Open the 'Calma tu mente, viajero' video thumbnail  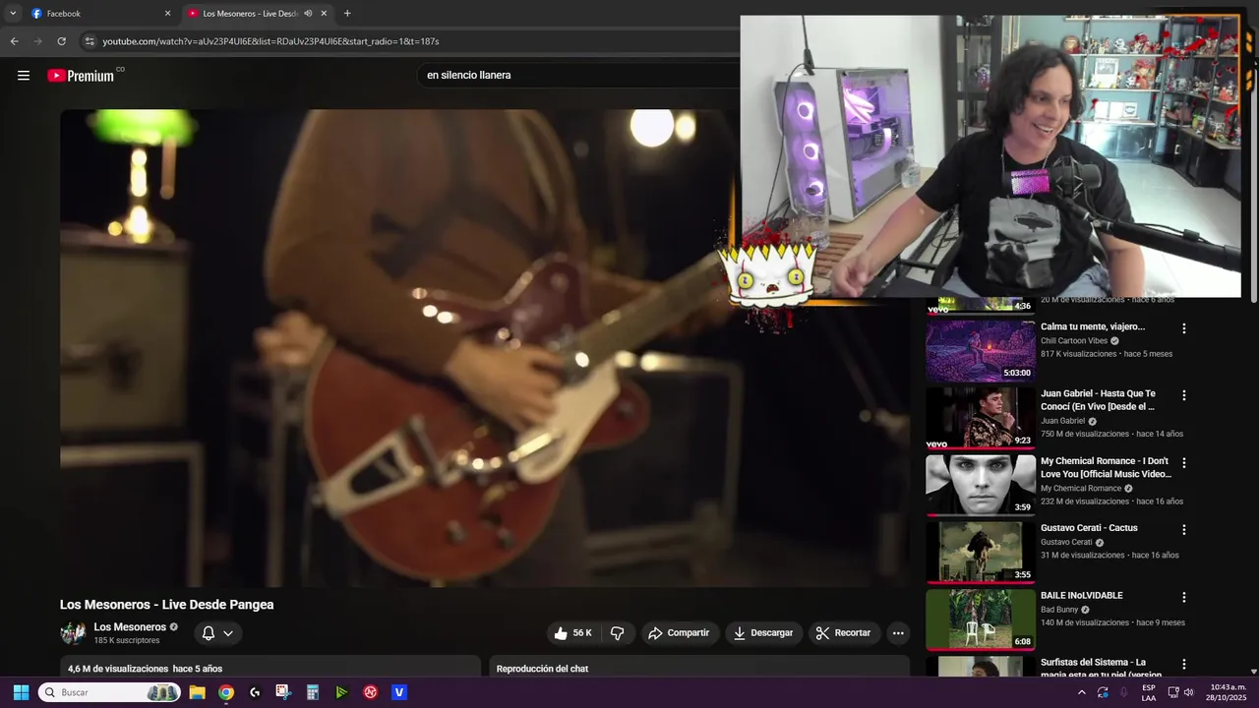pos(980,350)
